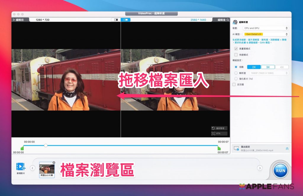The image size is (303, 196).
Task: Open the 裝置 CPU and GPU dropdown
Action: 265,28
